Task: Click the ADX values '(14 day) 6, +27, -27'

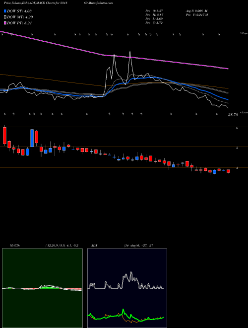Action: coord(138,246)
